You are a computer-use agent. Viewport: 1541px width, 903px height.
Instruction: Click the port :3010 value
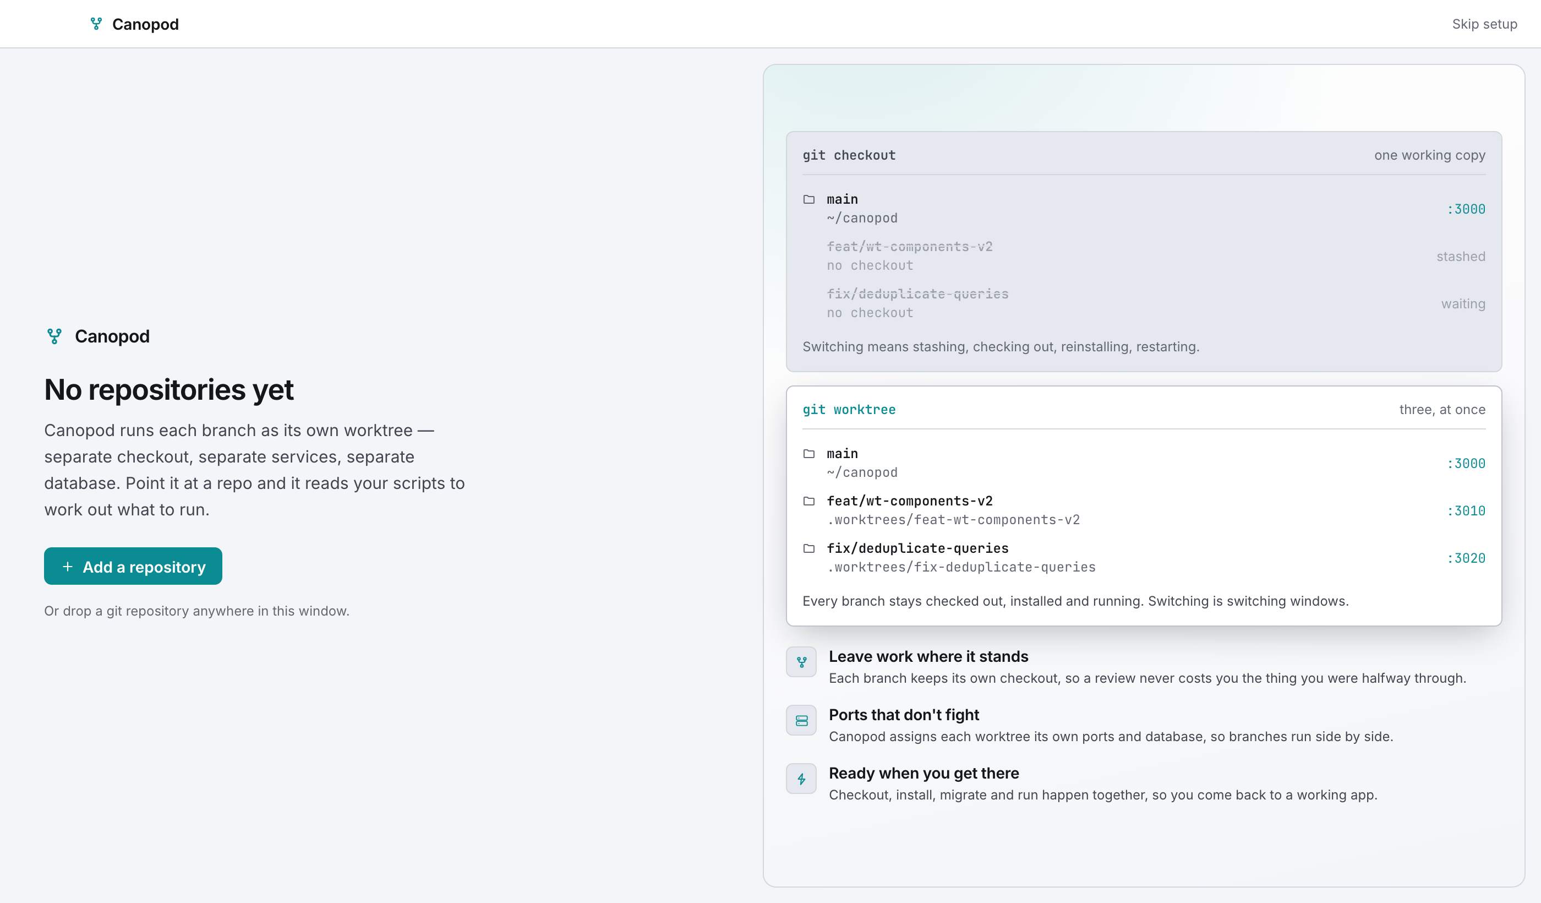(1466, 511)
